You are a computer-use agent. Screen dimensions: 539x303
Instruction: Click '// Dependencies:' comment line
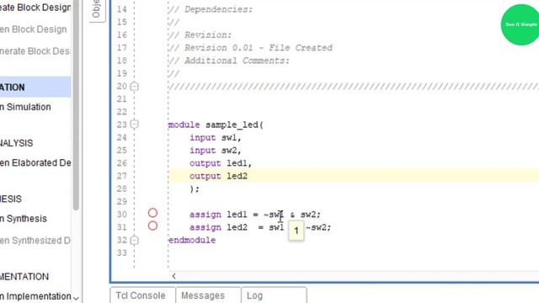coord(211,9)
